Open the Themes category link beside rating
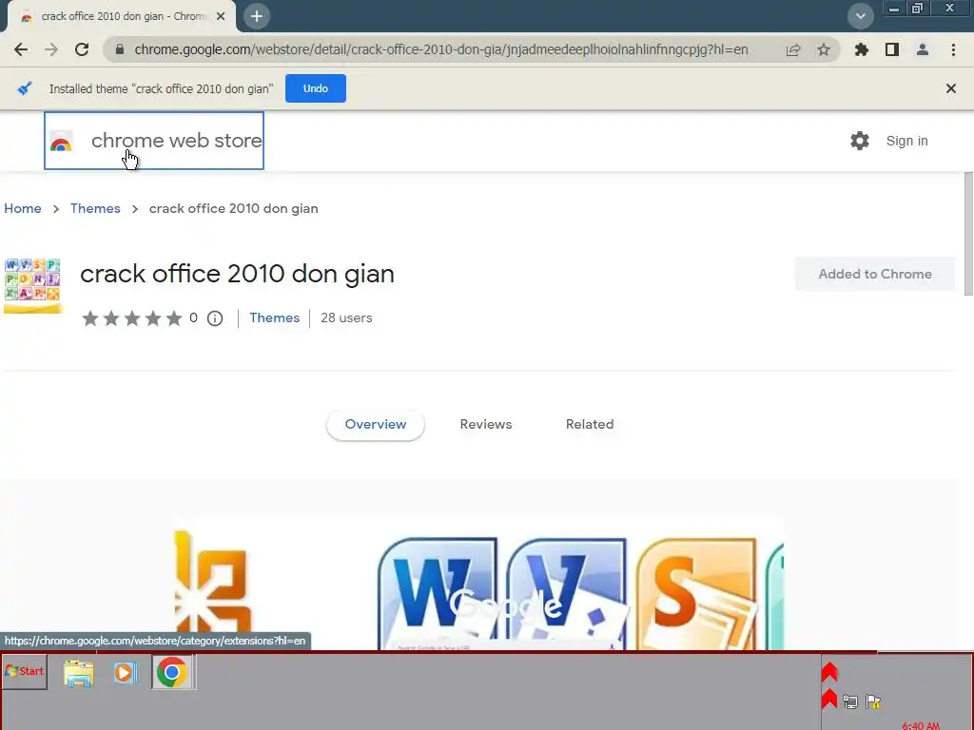 click(x=275, y=317)
